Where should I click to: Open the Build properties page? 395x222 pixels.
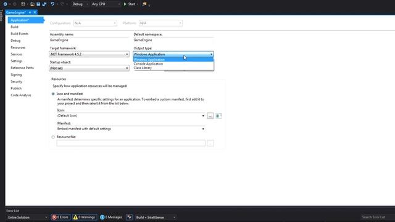click(14, 27)
